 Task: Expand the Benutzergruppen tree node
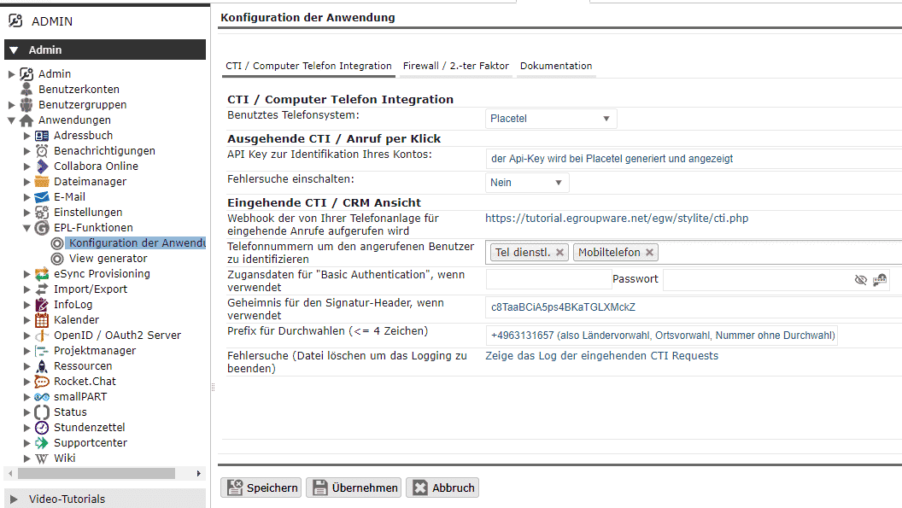[x=11, y=105]
